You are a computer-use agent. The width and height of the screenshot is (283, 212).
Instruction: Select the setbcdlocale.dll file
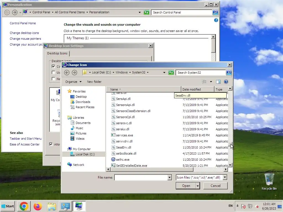pos(126,153)
